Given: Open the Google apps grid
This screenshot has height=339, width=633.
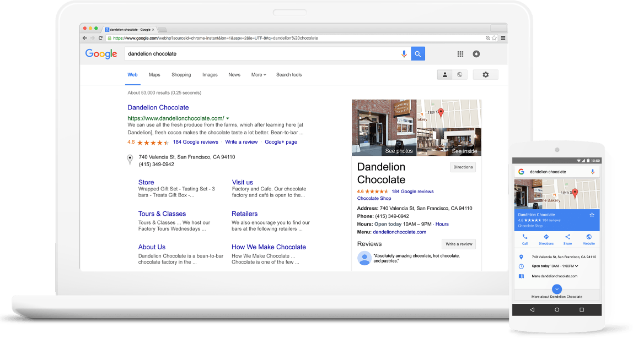Looking at the screenshot, I should click(460, 54).
